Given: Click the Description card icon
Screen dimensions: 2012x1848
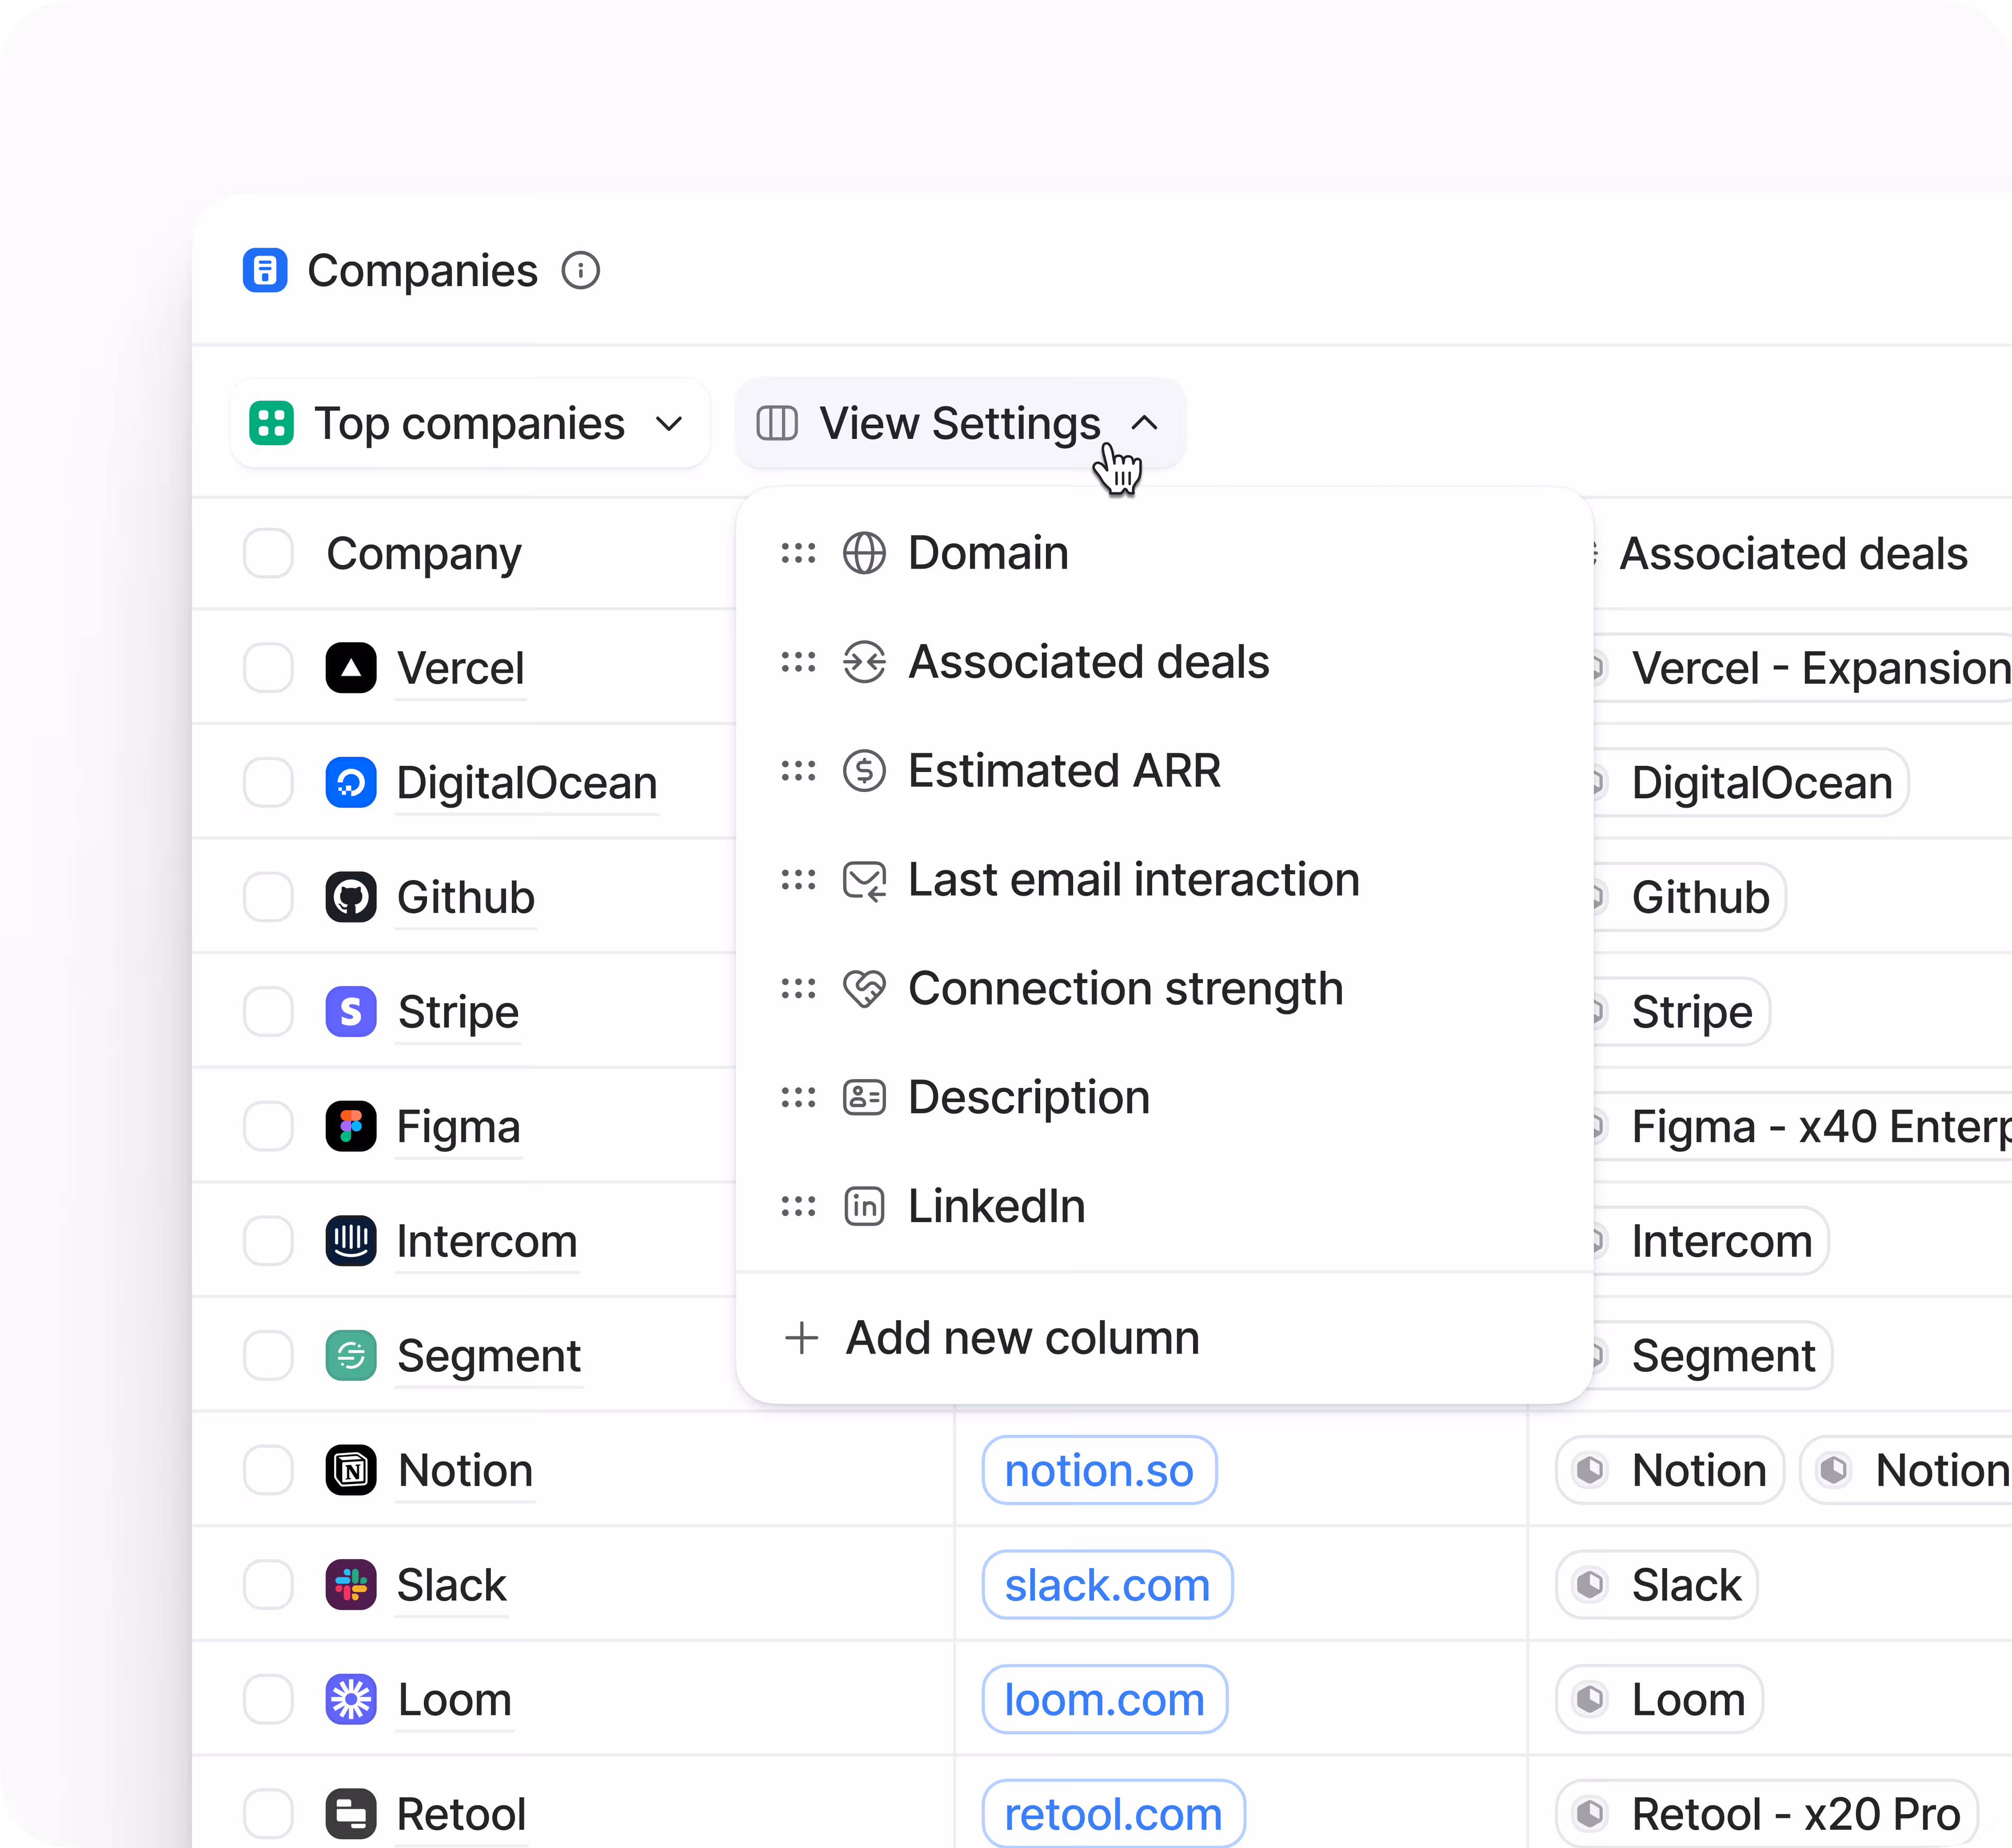Looking at the screenshot, I should point(863,1097).
